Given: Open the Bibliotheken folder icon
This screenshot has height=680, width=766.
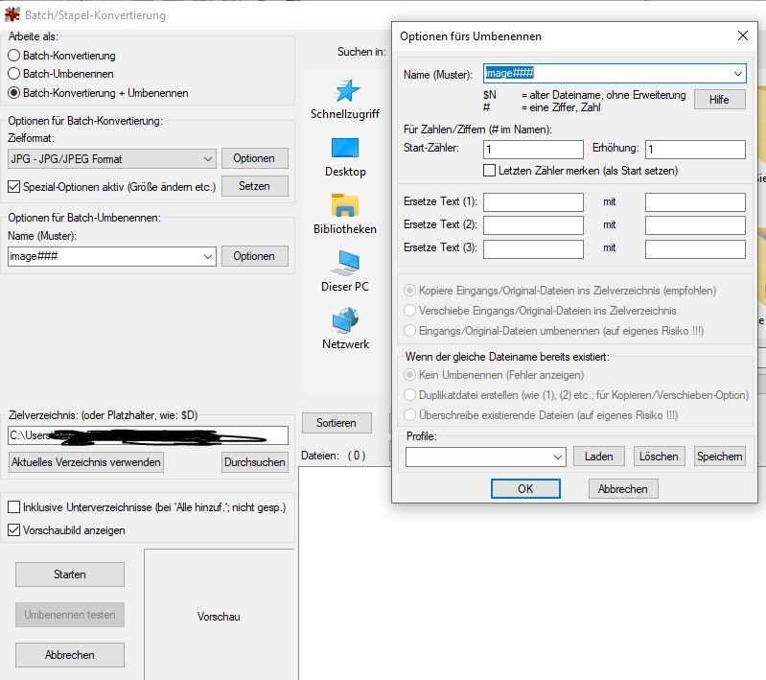Looking at the screenshot, I should [345, 205].
